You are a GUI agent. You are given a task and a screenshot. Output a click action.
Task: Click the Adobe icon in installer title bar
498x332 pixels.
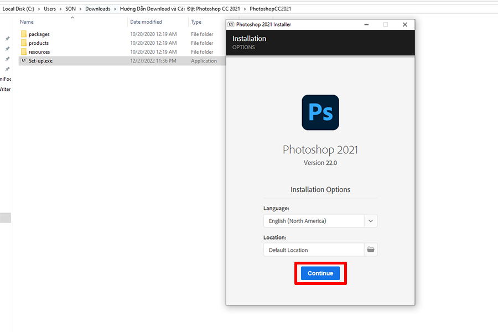click(x=231, y=25)
